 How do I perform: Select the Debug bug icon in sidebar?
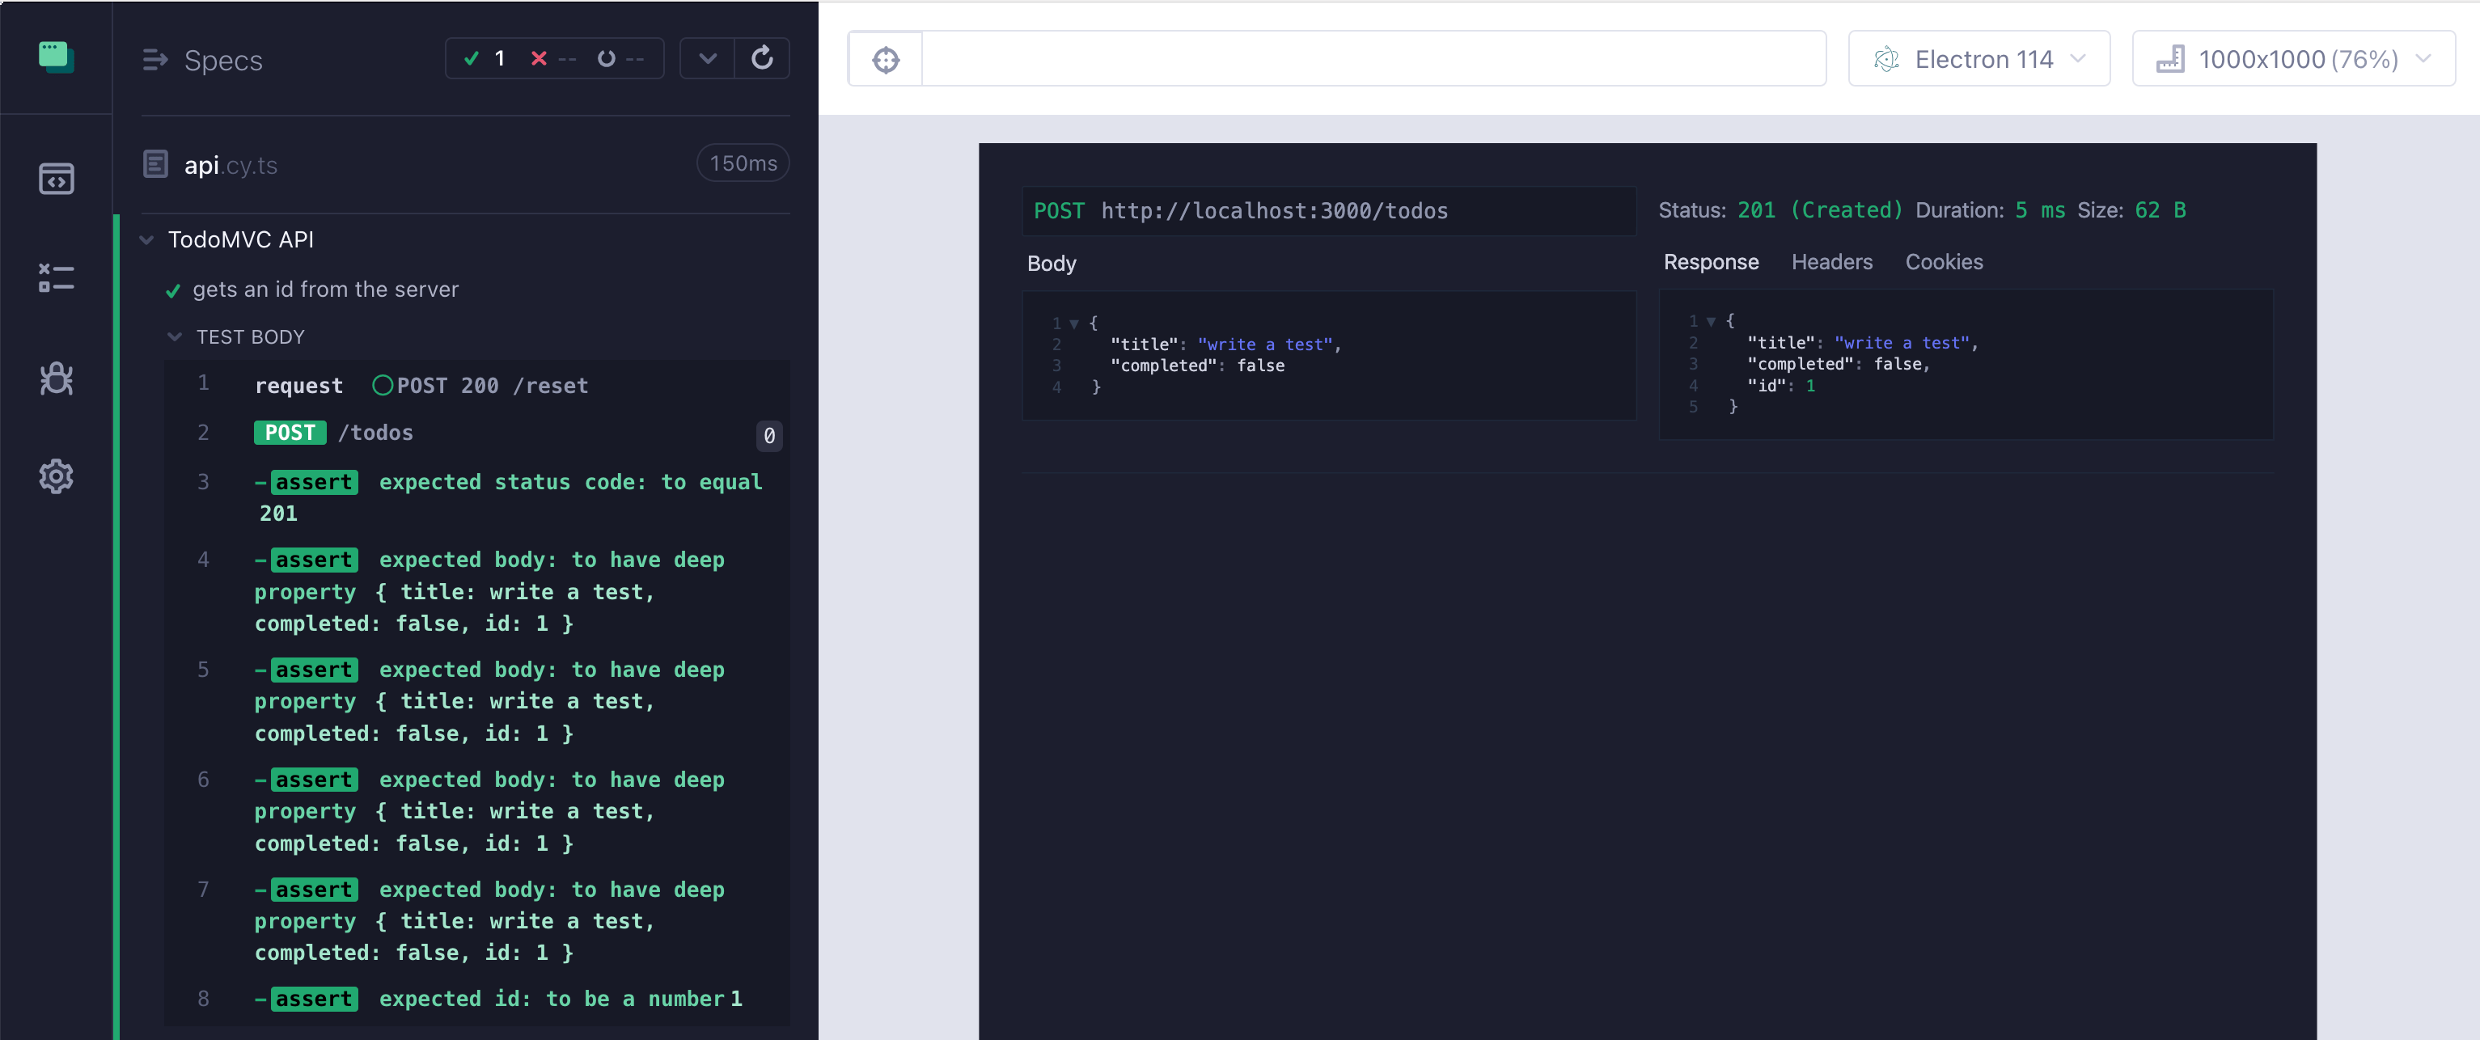pyautogui.click(x=56, y=378)
